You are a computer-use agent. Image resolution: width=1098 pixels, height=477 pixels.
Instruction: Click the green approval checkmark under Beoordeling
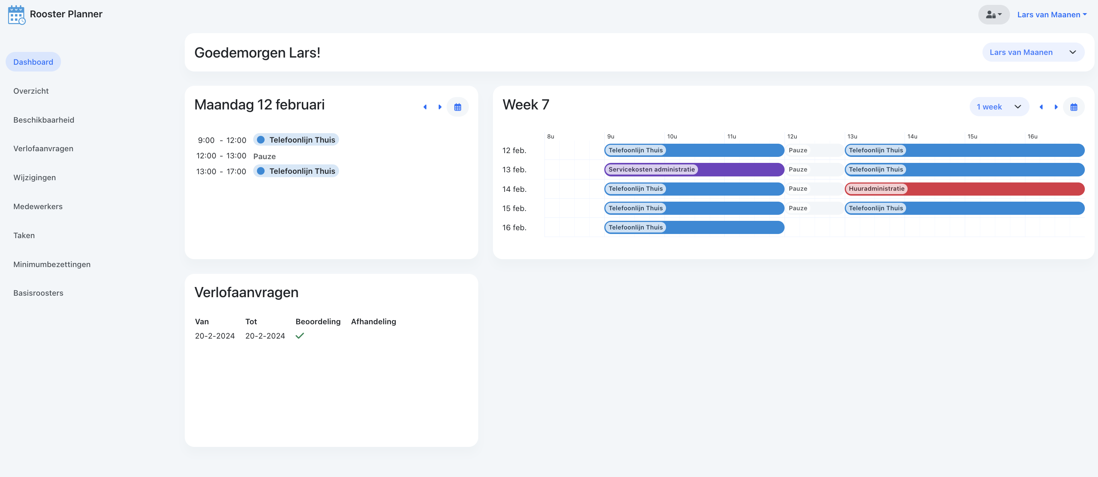coord(300,336)
